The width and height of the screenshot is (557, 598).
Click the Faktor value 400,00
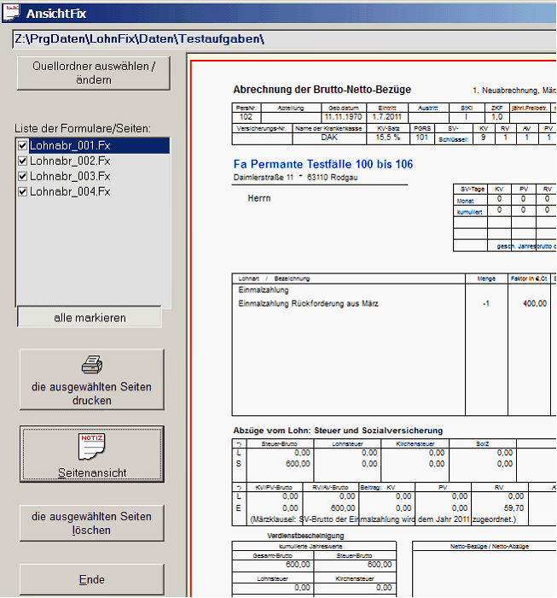tap(535, 303)
